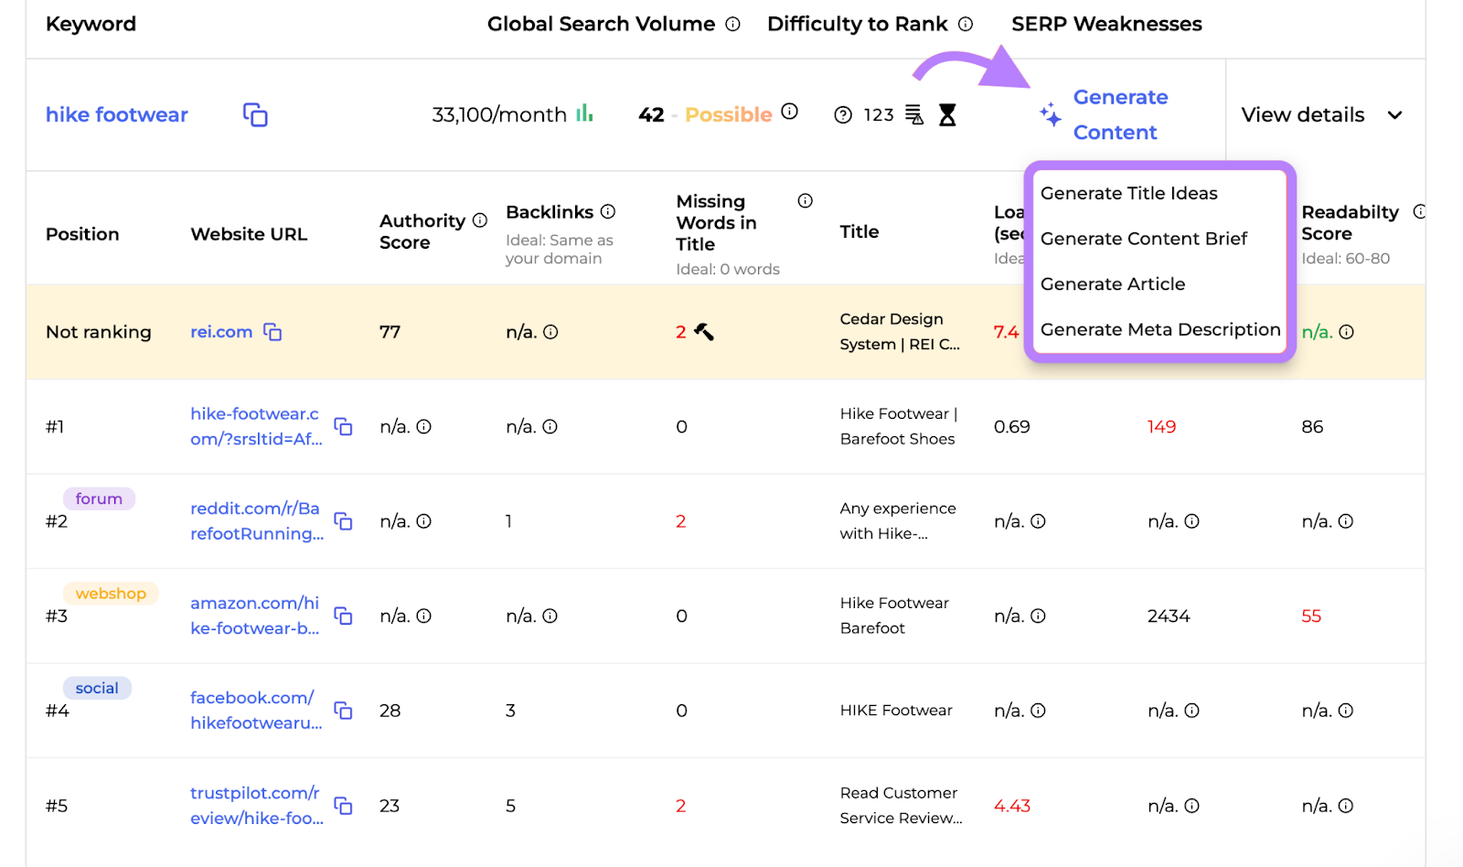
Task: Copy the rei.com URL
Action: tap(272, 332)
